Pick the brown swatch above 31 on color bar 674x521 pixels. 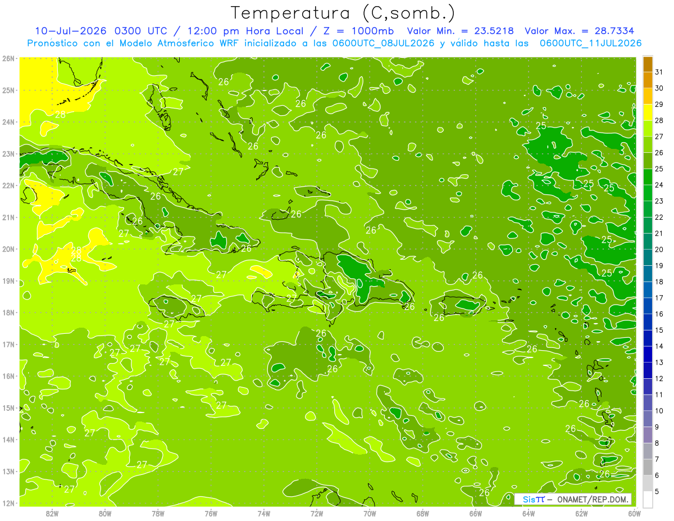point(648,64)
